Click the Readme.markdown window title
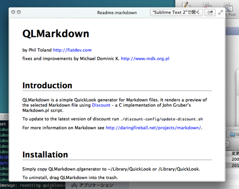The height and width of the screenshot is (189, 239). pos(117,12)
